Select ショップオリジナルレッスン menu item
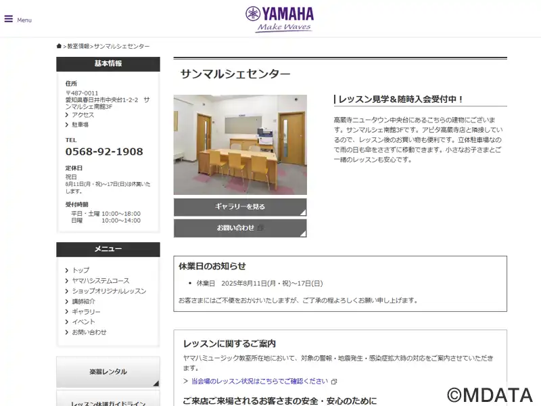This screenshot has width=541, height=406. point(109,291)
